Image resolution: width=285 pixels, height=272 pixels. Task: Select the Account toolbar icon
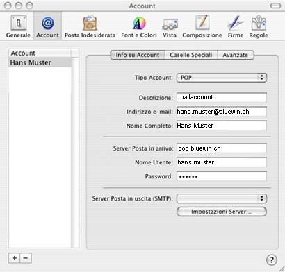pos(47,26)
